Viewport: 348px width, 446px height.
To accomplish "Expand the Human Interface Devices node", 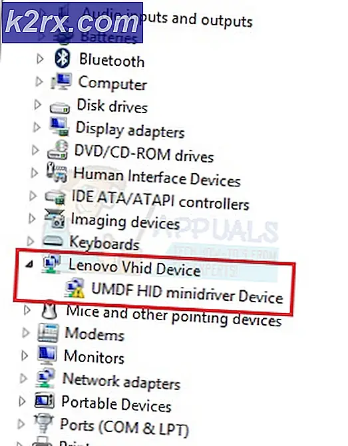I will tap(35, 172).
